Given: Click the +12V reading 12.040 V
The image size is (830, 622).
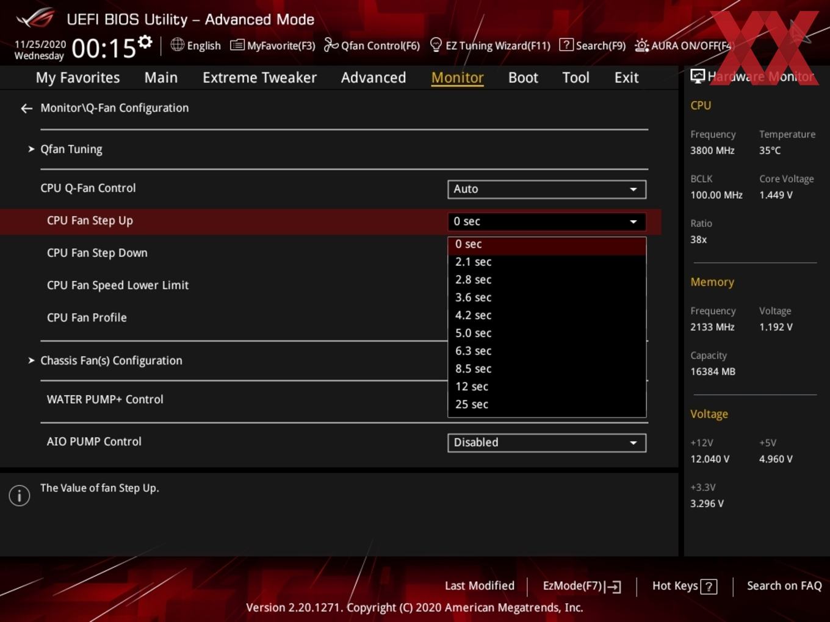Looking at the screenshot, I should (710, 459).
